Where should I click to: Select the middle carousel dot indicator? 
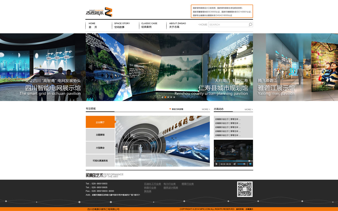[168, 97]
